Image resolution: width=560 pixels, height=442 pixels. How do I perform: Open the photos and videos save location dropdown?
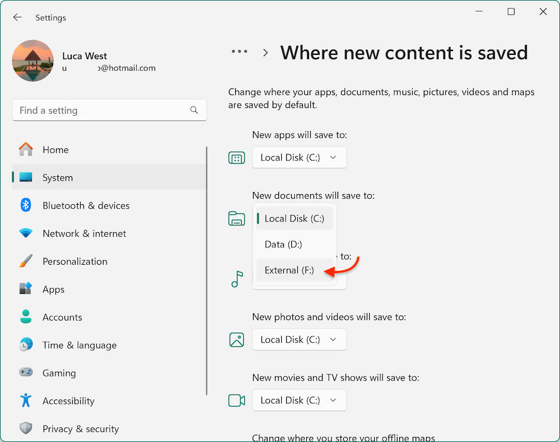[299, 340]
